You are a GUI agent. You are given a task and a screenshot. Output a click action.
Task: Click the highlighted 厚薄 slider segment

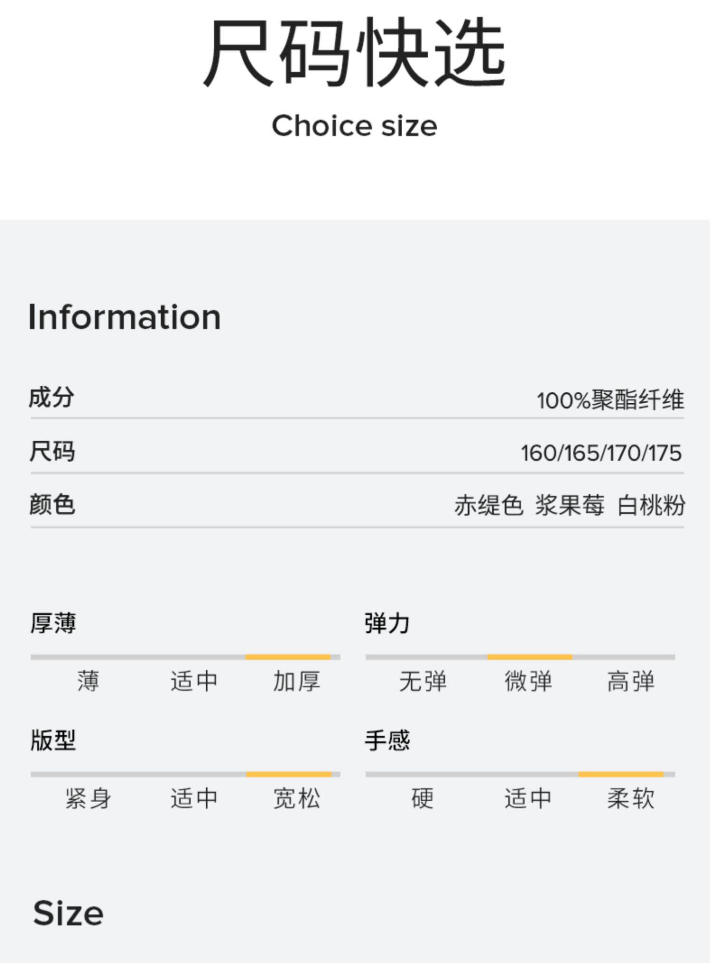click(288, 657)
